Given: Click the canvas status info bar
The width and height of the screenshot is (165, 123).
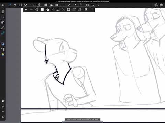Looking at the screenshot, I should (82, 119).
